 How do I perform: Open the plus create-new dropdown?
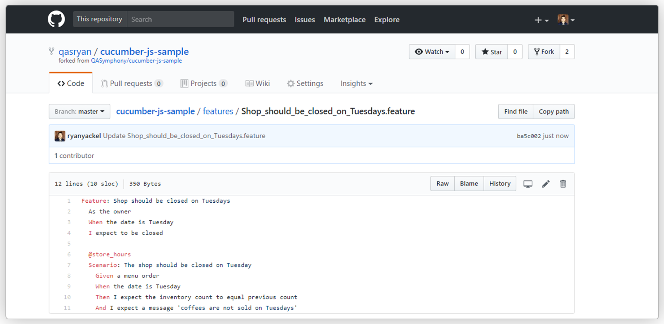(x=541, y=20)
